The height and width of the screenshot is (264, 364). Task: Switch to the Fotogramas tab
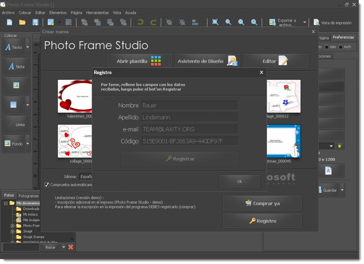click(x=28, y=196)
